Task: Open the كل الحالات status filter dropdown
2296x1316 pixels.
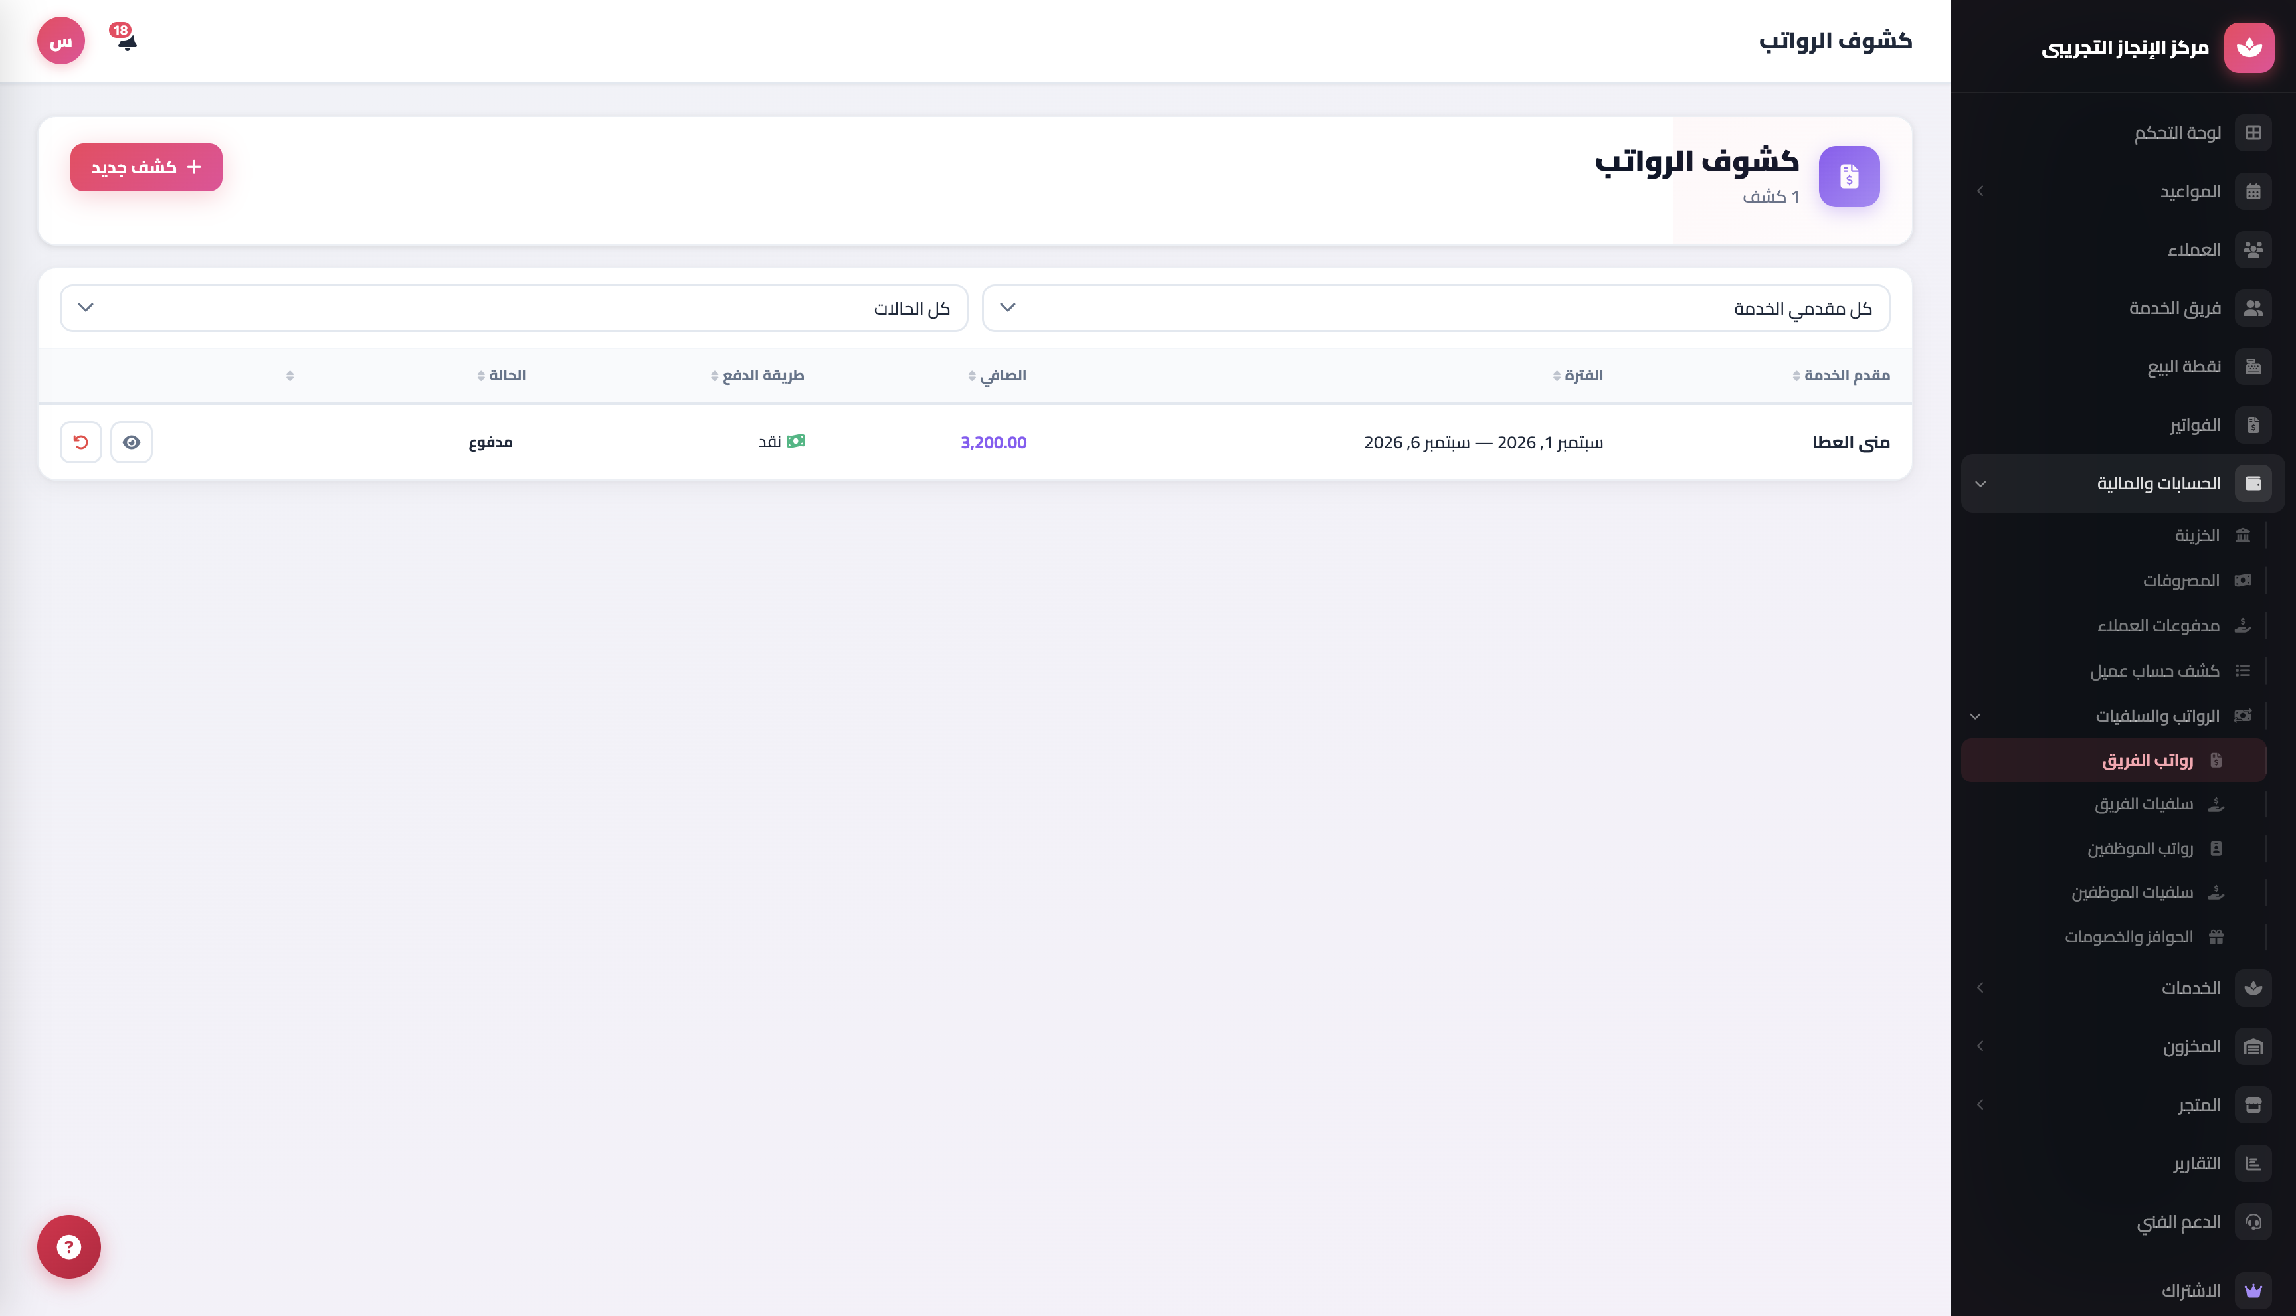Action: [514, 308]
